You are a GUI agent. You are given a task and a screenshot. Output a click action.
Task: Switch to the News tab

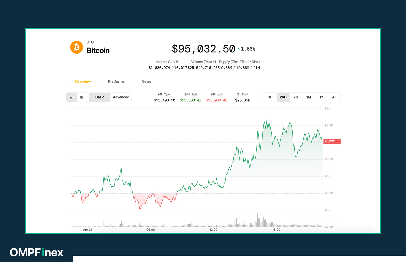click(x=146, y=81)
